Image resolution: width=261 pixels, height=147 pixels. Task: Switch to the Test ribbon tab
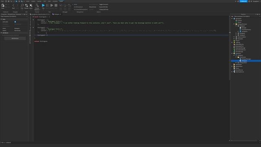(44, 1)
